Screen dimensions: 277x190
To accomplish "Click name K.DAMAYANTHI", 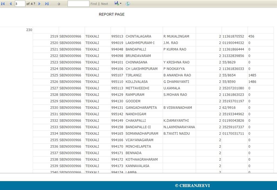I will coord(176,121).
